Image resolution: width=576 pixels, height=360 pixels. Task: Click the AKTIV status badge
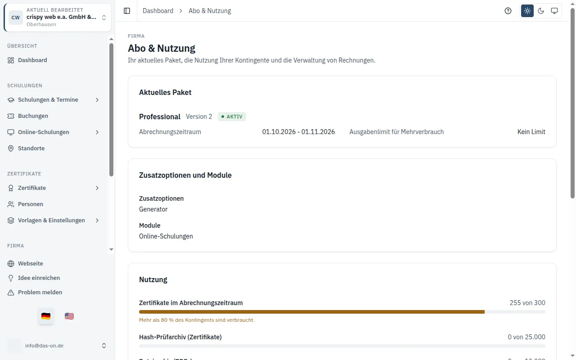click(232, 117)
